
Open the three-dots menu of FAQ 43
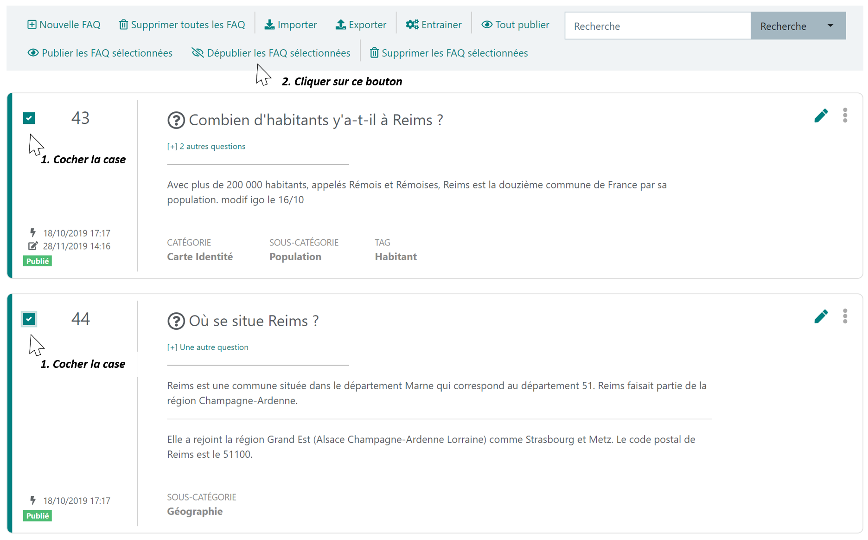[x=845, y=115]
